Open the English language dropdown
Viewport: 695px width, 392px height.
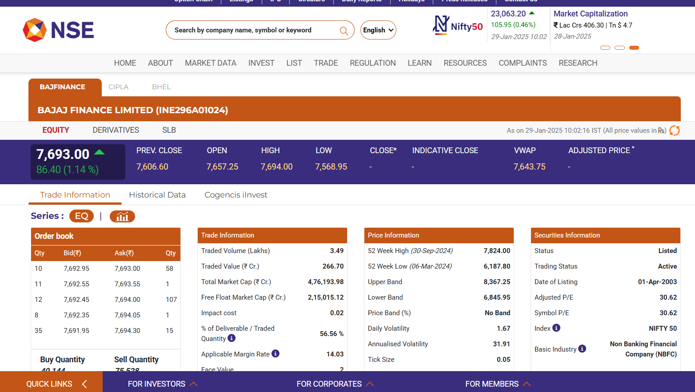(378, 30)
